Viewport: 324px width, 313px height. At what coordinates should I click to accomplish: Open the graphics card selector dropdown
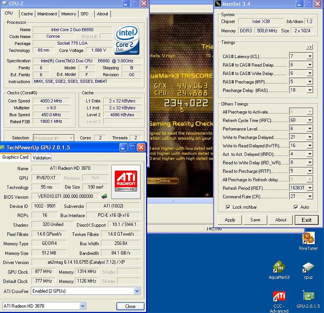point(83,306)
